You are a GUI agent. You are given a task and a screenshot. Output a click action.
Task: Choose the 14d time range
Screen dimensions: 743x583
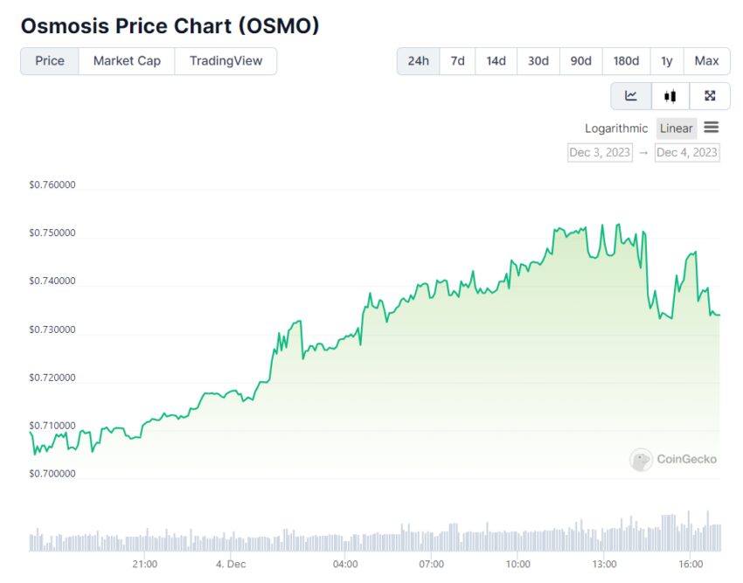tap(496, 61)
